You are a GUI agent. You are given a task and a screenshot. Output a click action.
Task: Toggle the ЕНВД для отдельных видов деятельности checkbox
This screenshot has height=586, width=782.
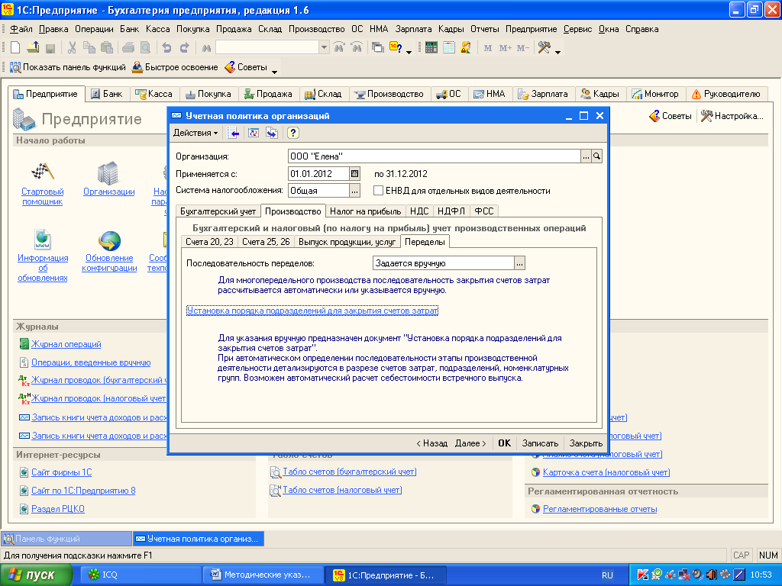pos(379,190)
